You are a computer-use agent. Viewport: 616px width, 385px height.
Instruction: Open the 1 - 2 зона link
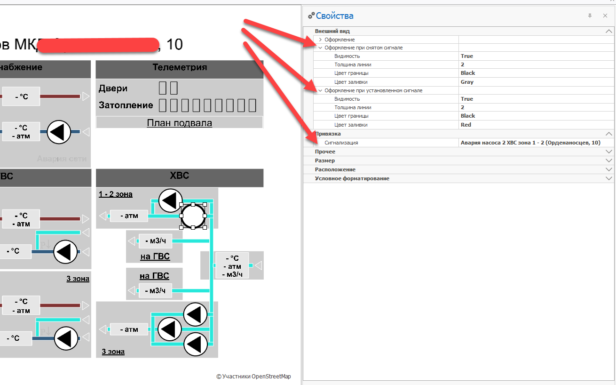(x=116, y=194)
